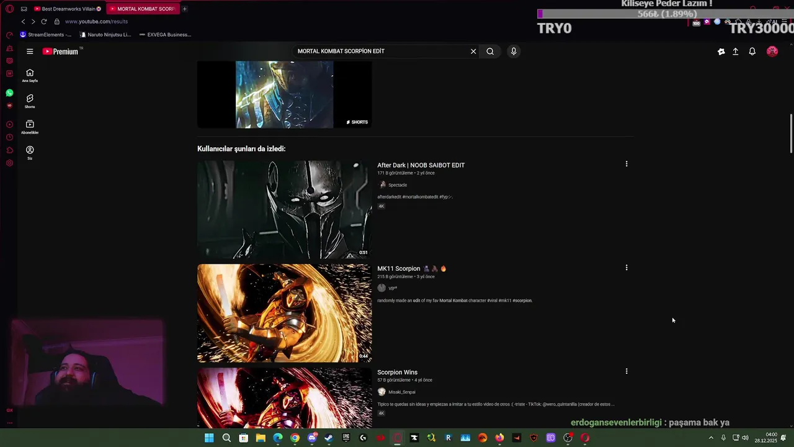This screenshot has height=447, width=794.
Task: Open more options for MK11 Scorpion video
Action: point(627,268)
